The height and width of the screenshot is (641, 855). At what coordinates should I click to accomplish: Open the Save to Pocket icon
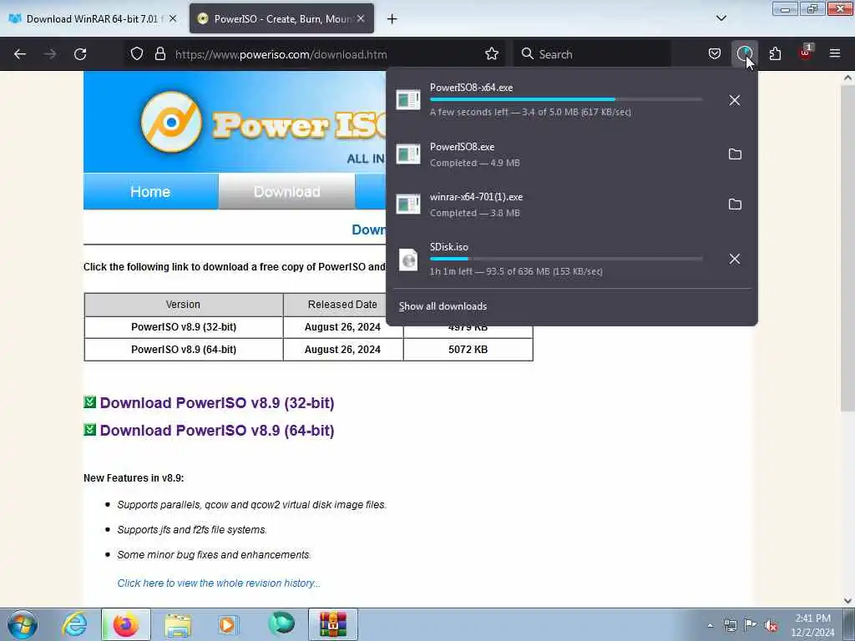(x=715, y=54)
